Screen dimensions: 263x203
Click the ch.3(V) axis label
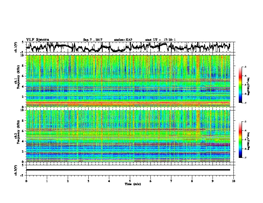pyautogui.click(x=16, y=170)
